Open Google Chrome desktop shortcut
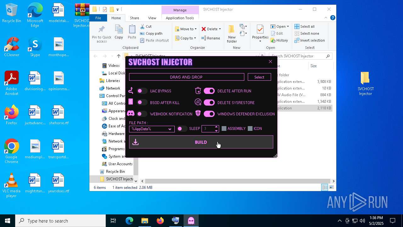The width and height of the screenshot is (403, 227). click(12, 151)
